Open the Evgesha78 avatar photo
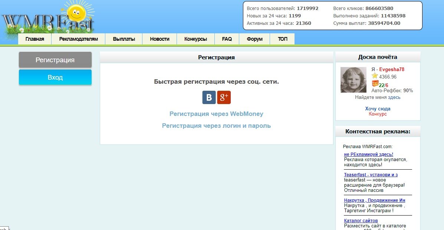This screenshot has width=444, height=230. point(352,79)
